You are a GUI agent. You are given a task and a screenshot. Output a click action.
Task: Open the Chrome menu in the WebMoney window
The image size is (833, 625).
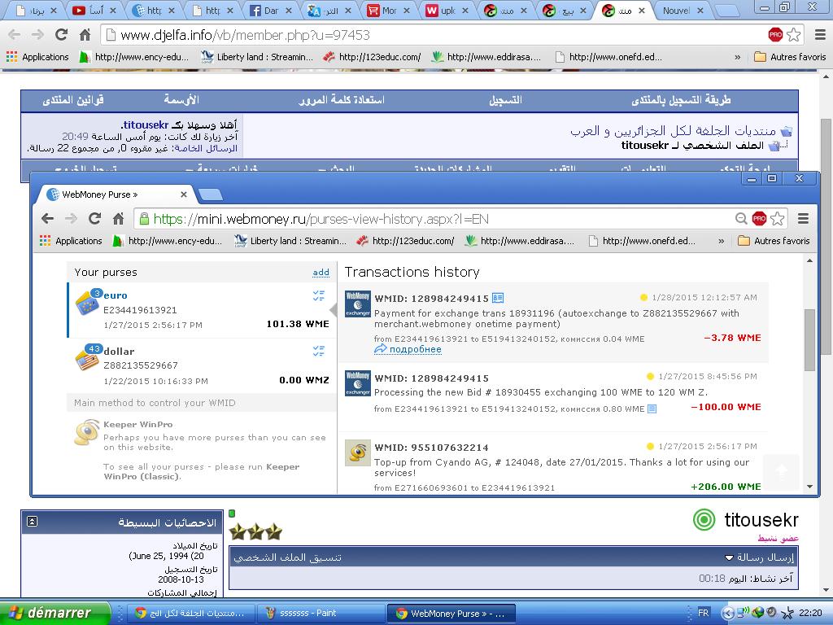(x=803, y=218)
